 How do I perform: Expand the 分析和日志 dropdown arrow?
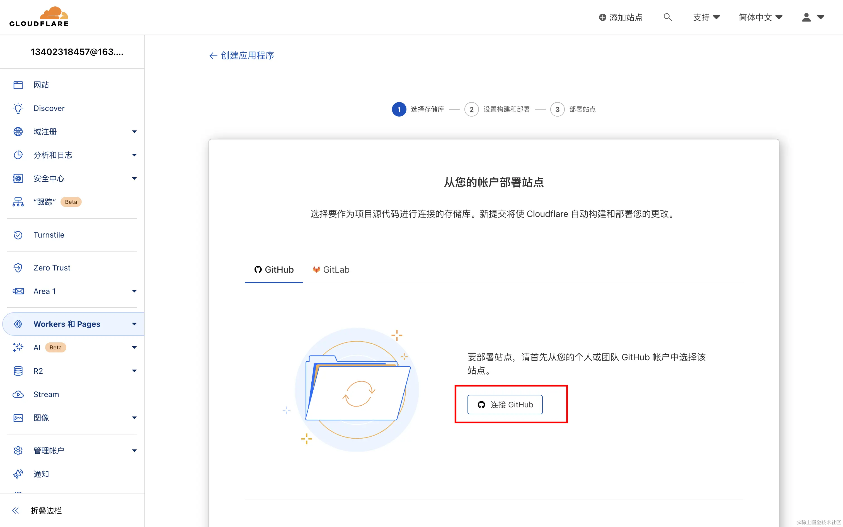pos(134,155)
